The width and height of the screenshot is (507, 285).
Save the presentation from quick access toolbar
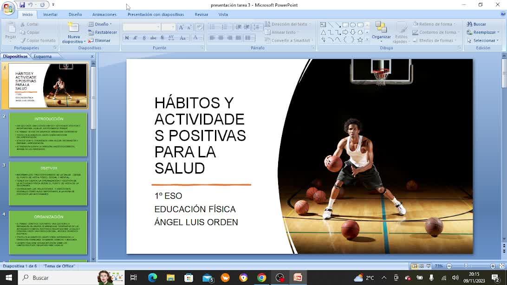[22, 5]
